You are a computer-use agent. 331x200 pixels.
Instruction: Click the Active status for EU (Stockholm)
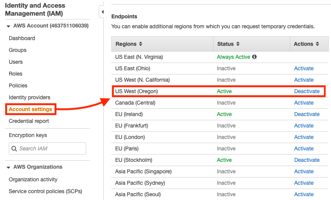pyautogui.click(x=224, y=160)
